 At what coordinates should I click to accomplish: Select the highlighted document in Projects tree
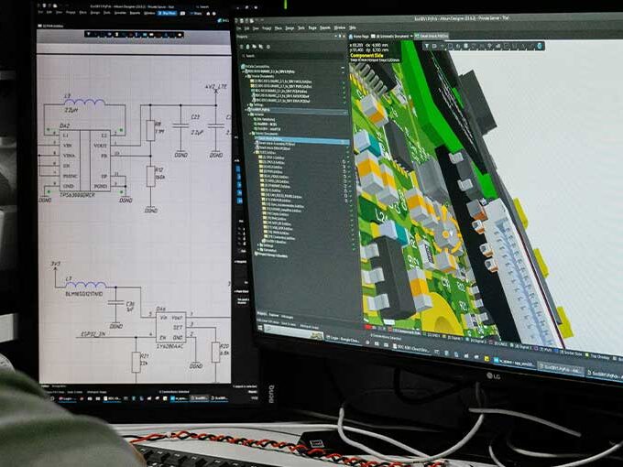click(301, 139)
